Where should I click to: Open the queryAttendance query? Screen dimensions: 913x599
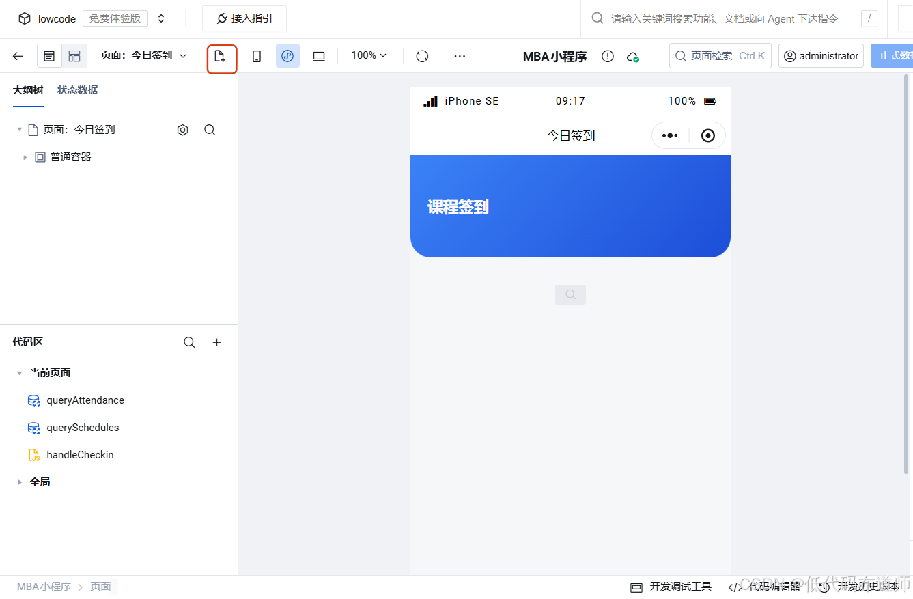coord(85,400)
